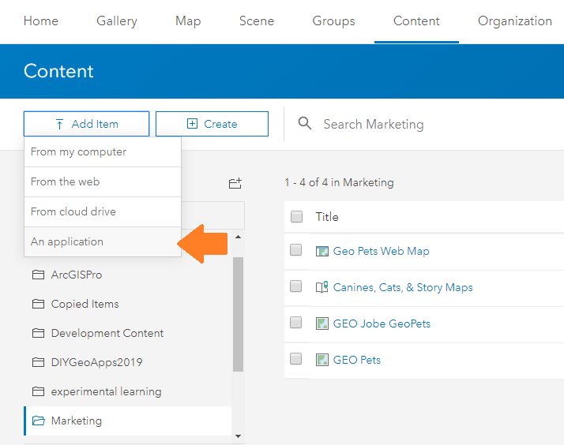Viewport: 564px width, 445px height.
Task: Click the new folder icon
Action: 235,183
